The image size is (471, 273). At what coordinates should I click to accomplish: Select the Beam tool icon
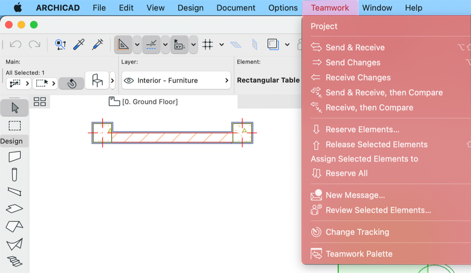(x=15, y=191)
